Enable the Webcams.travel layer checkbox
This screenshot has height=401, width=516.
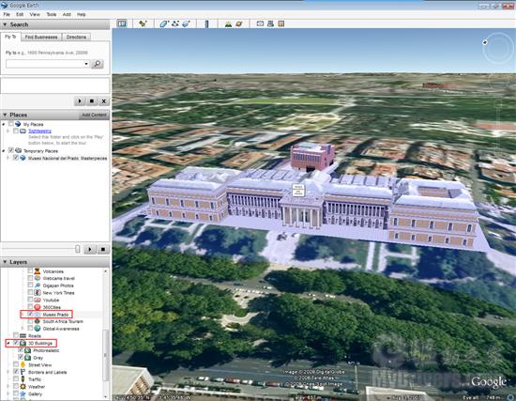[30, 278]
